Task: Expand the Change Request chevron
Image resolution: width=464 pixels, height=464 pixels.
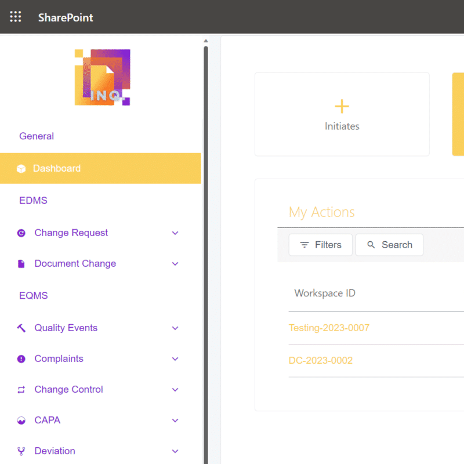Action: tap(175, 233)
